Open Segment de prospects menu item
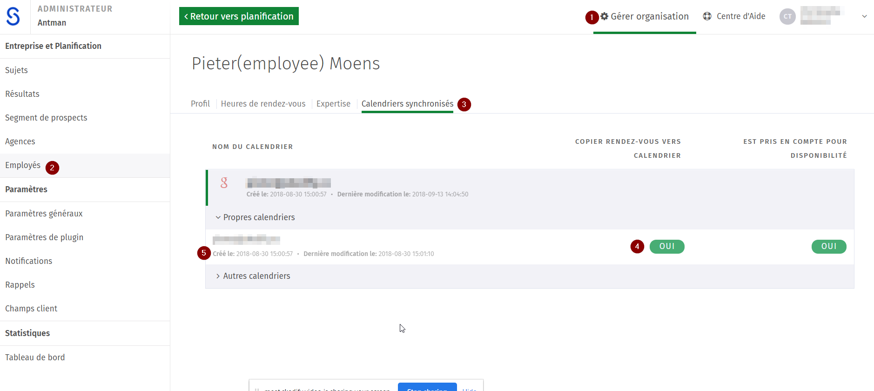 tap(46, 118)
